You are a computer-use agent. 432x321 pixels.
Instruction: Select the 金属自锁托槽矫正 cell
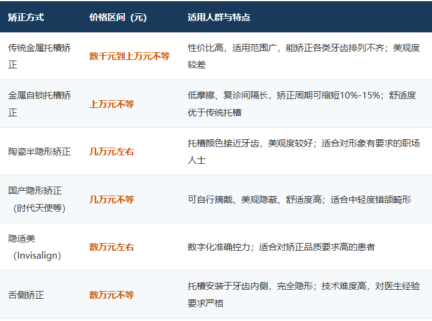40,104
